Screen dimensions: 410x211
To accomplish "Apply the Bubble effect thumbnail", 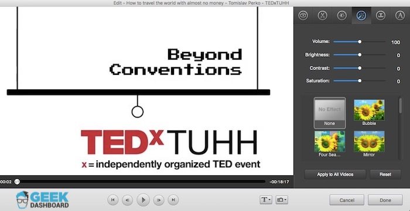I will tap(369, 113).
